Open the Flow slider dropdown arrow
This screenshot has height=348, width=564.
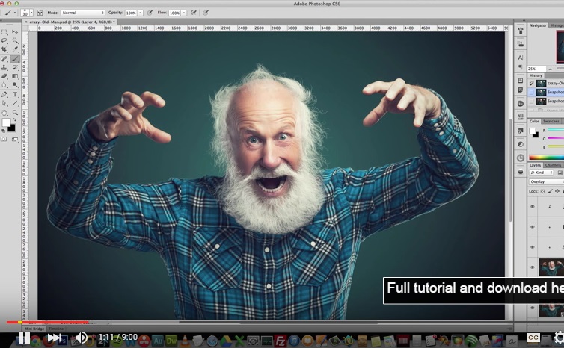tap(184, 13)
